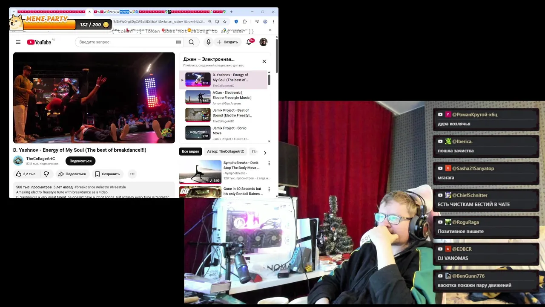Click the breakdance video player

tap(94, 98)
